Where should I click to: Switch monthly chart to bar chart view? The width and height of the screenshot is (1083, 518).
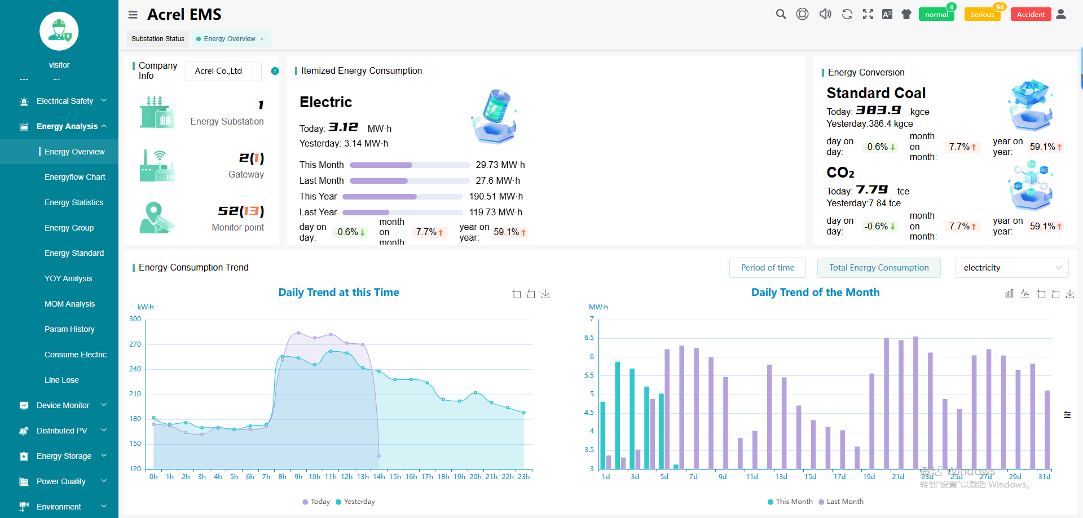pos(1009,294)
